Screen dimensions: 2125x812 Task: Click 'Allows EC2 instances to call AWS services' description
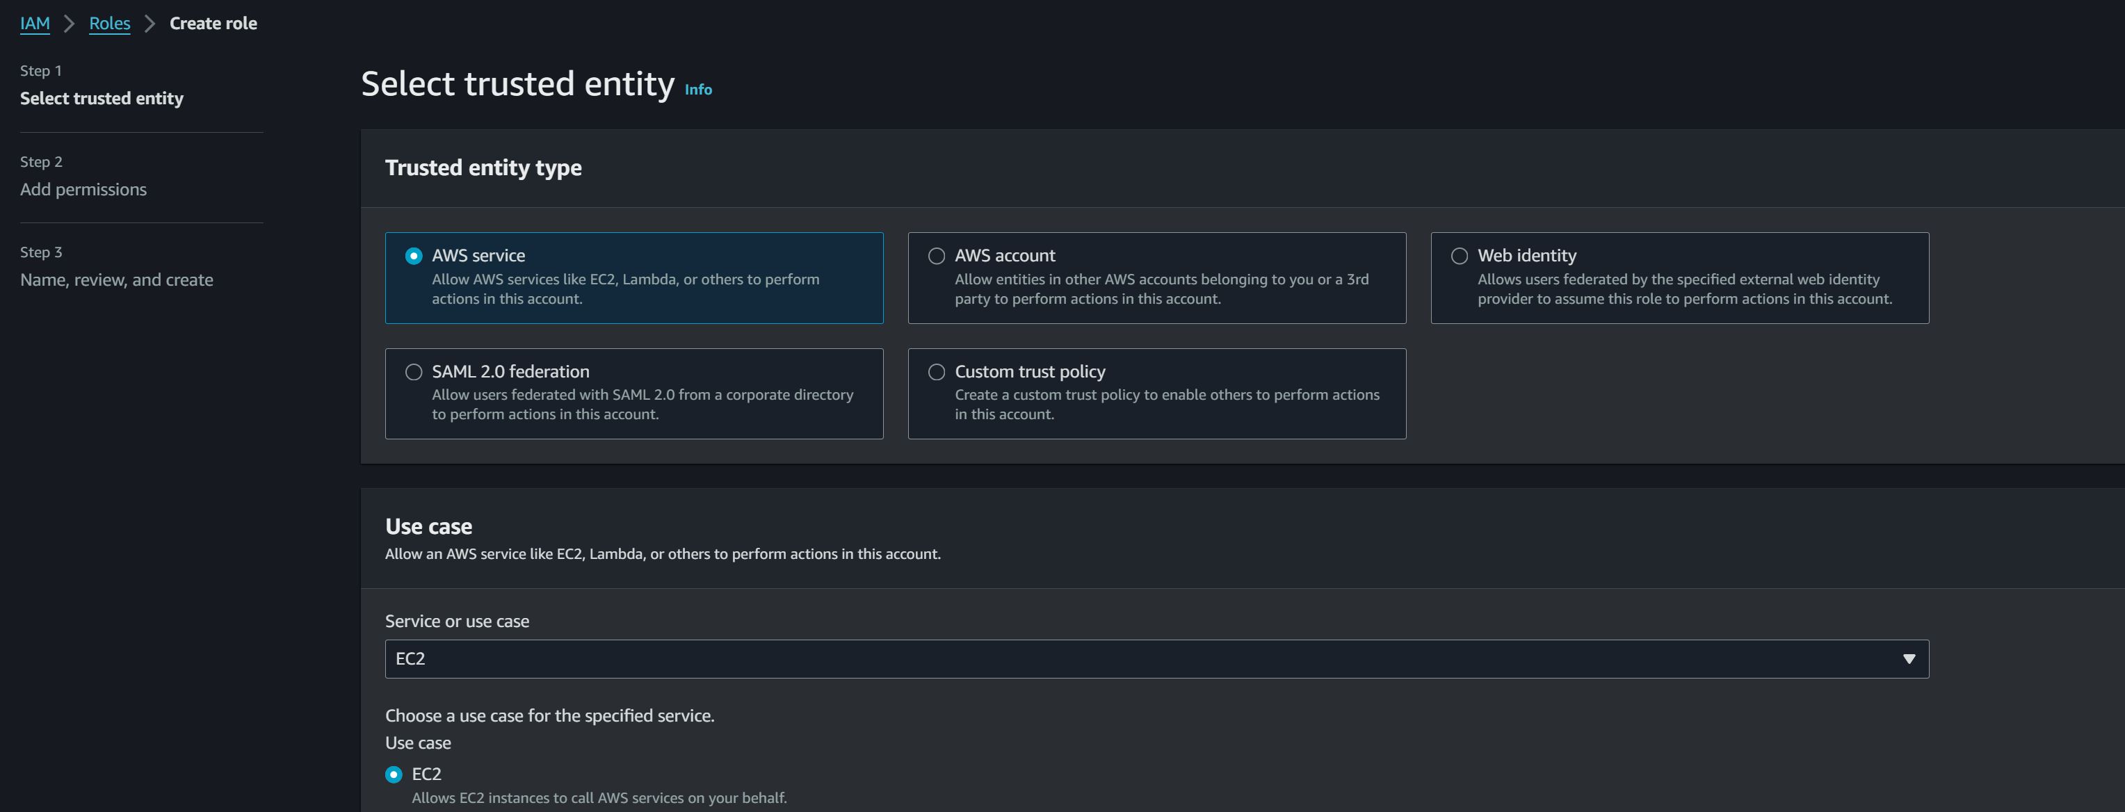point(599,799)
